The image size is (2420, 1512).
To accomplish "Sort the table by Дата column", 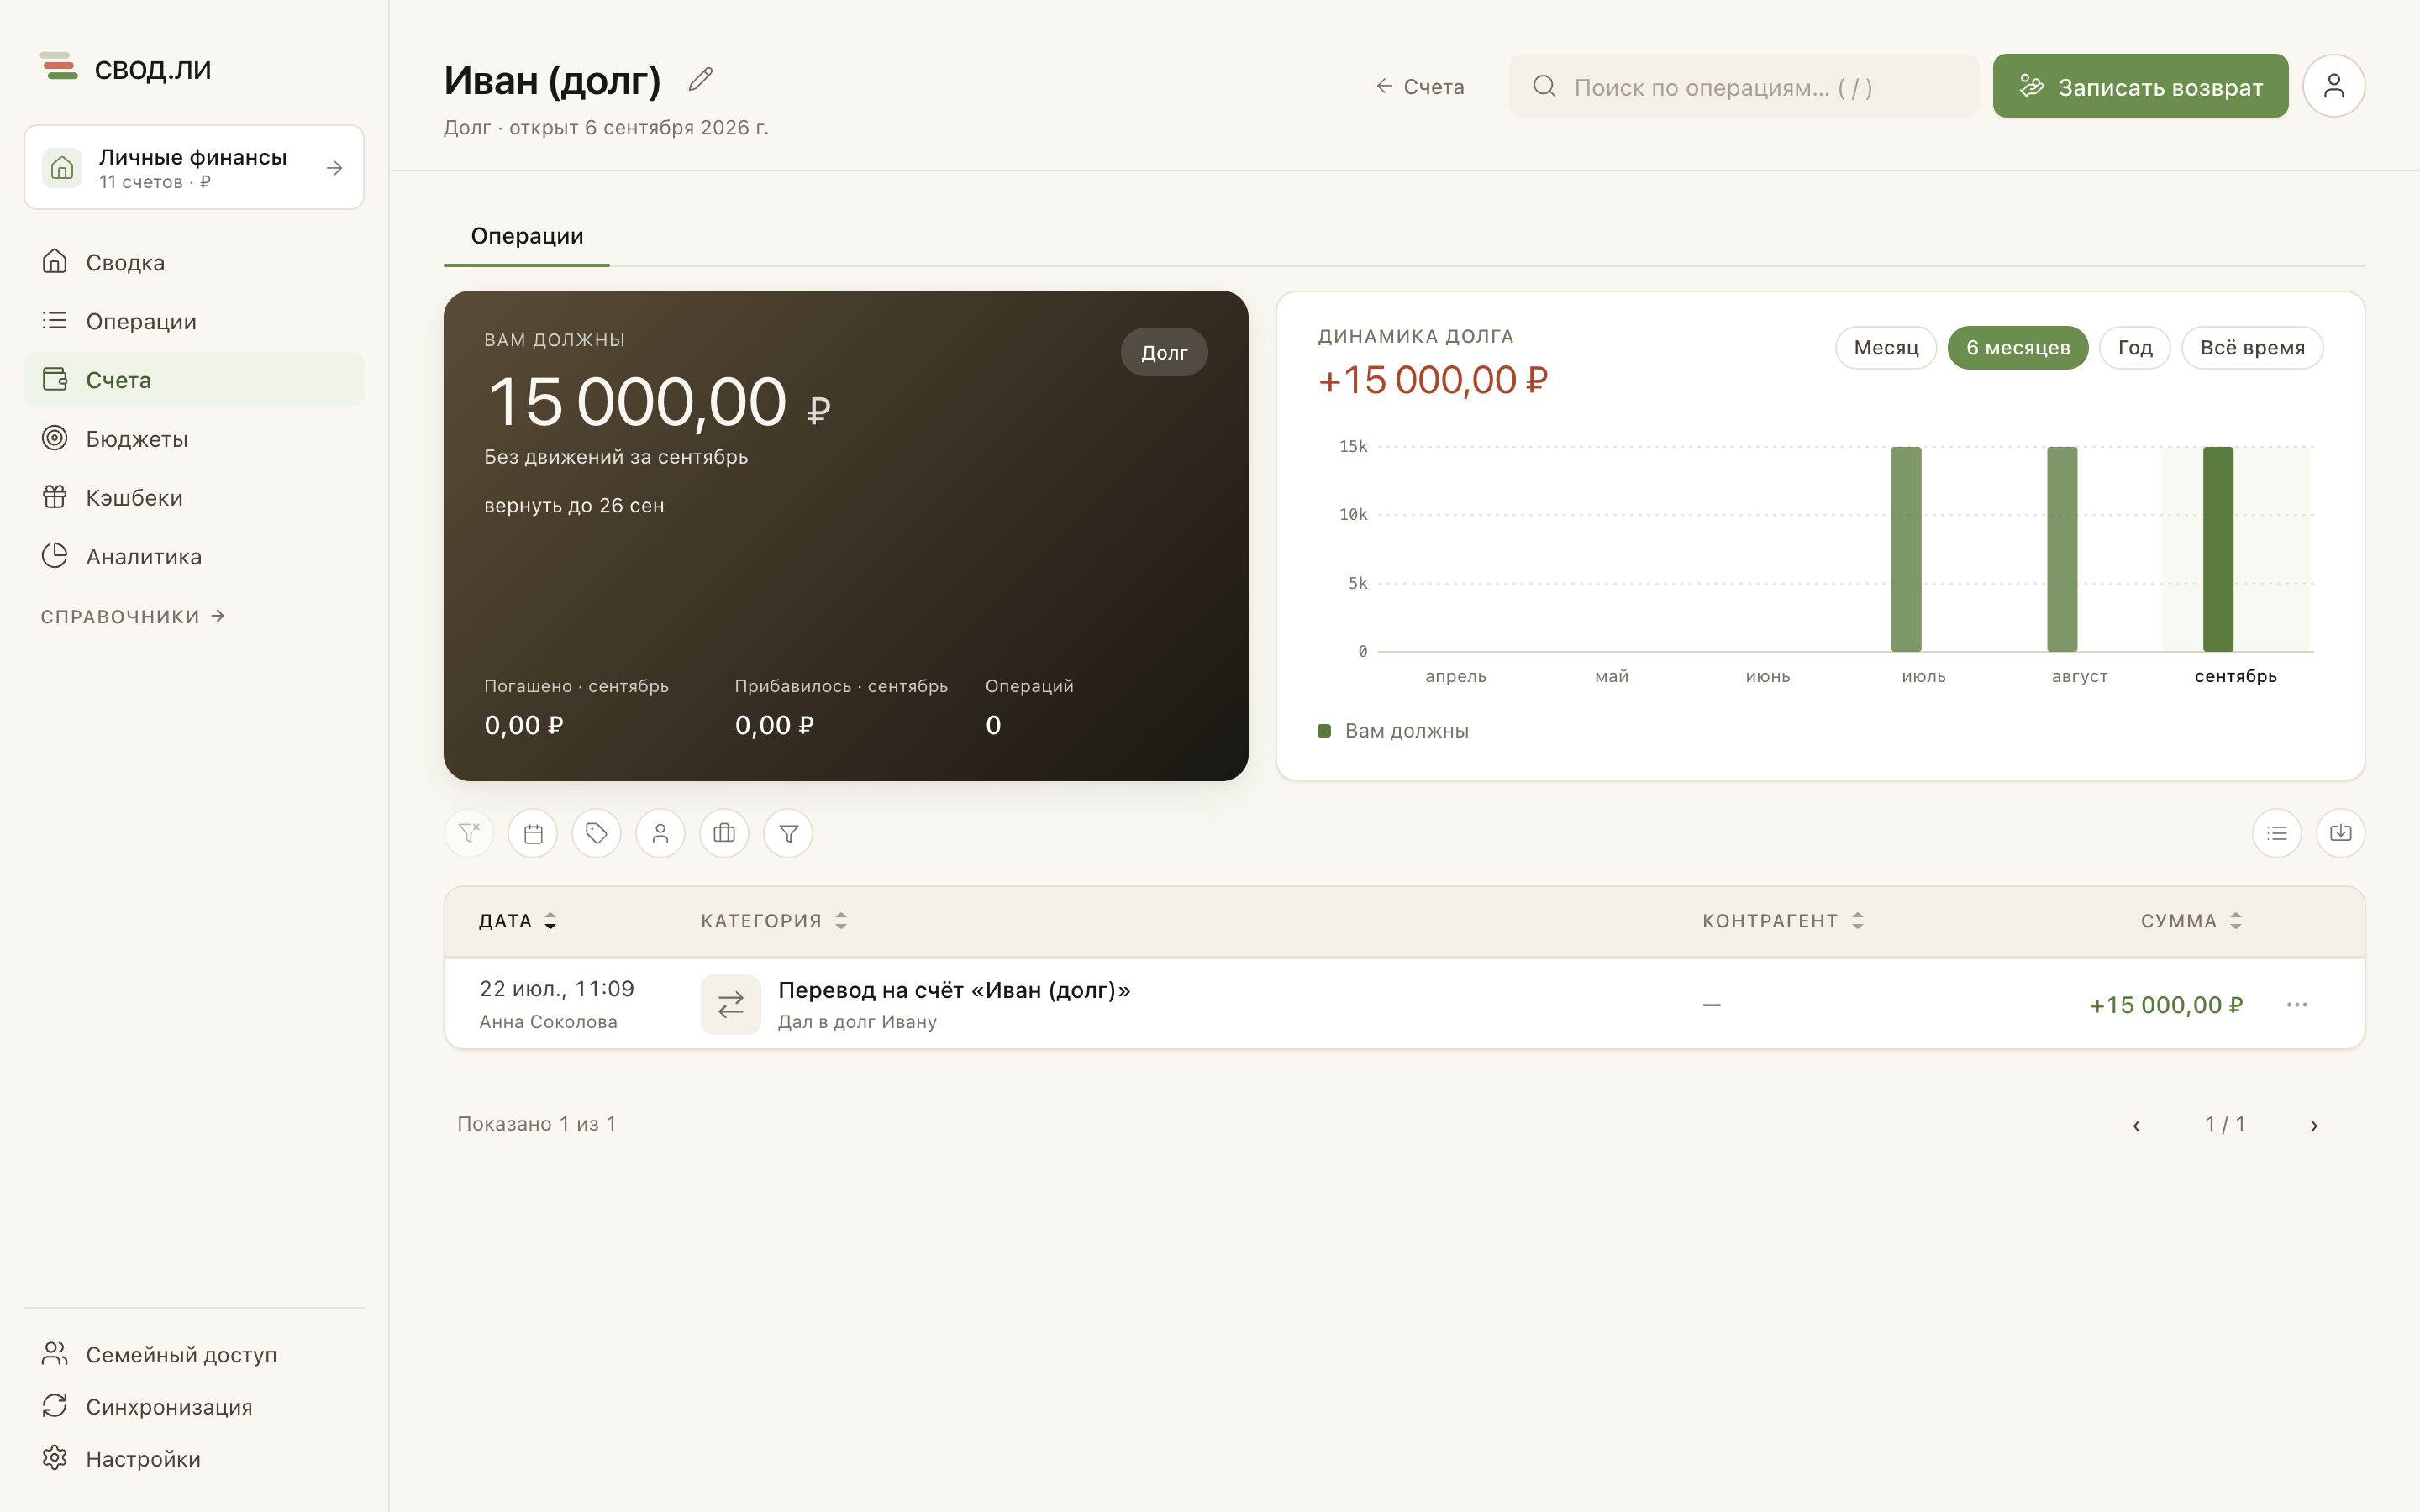I will (517, 921).
